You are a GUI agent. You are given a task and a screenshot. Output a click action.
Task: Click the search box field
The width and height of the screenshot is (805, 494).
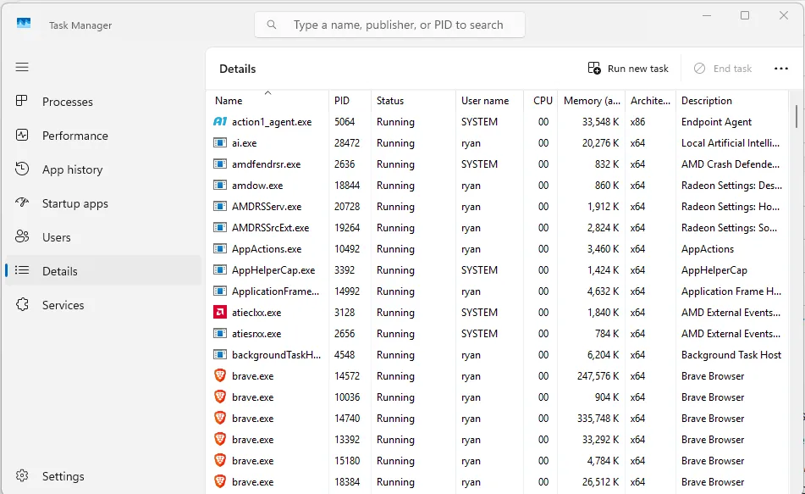tap(389, 25)
